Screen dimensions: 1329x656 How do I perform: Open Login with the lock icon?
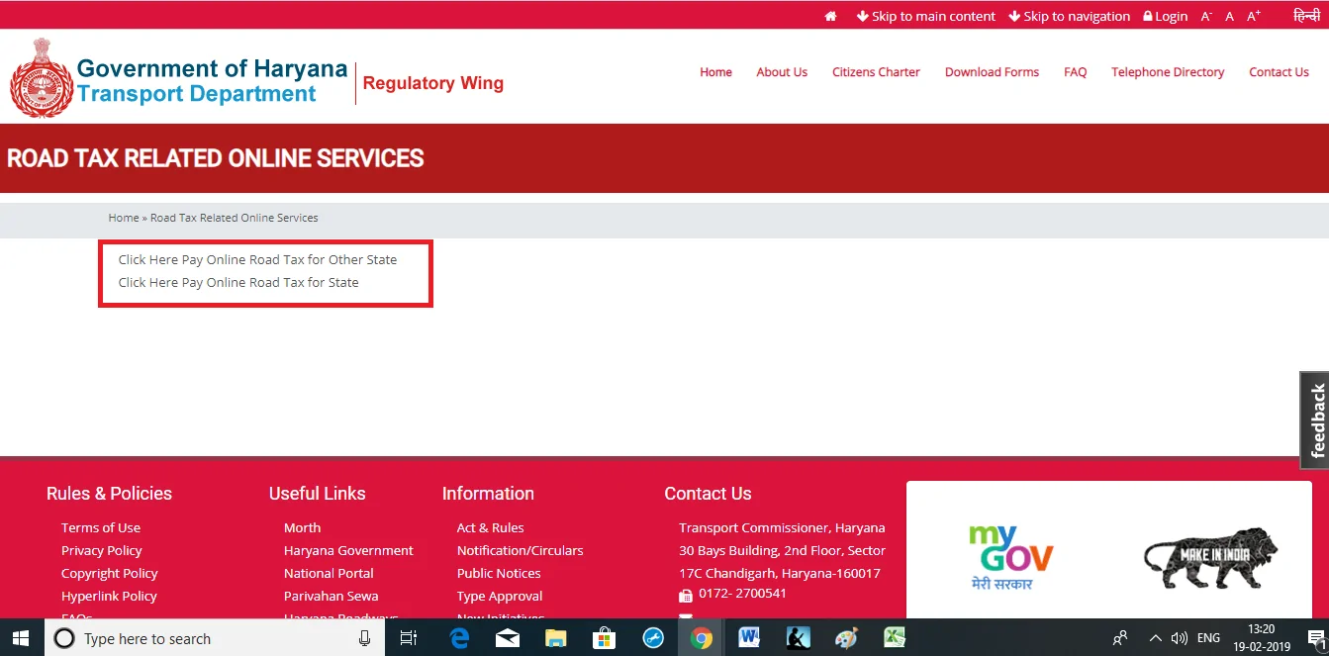pos(1165,16)
